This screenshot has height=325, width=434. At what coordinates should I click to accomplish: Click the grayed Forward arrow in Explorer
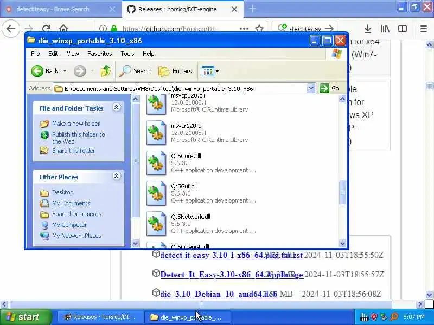(x=80, y=71)
